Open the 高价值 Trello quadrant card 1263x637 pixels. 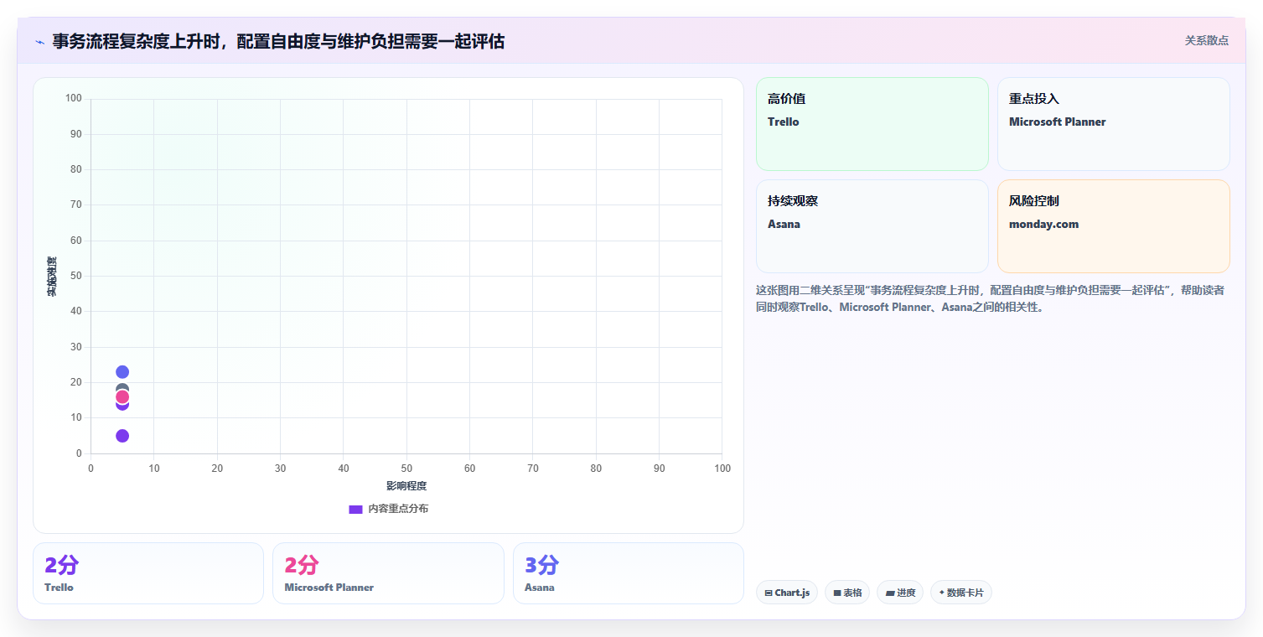(872, 124)
